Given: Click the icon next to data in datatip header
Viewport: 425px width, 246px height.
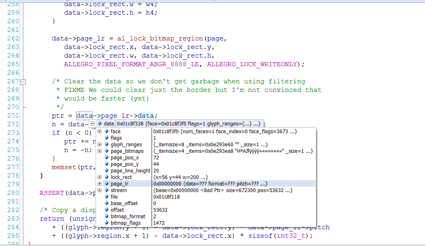Looking at the screenshot, I should pyautogui.click(x=100, y=124).
